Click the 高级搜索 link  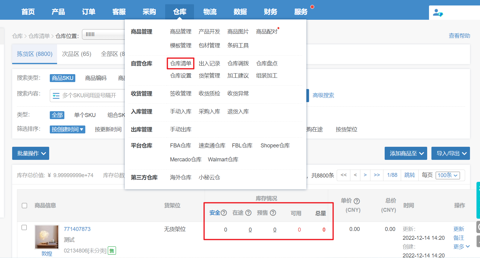click(323, 95)
